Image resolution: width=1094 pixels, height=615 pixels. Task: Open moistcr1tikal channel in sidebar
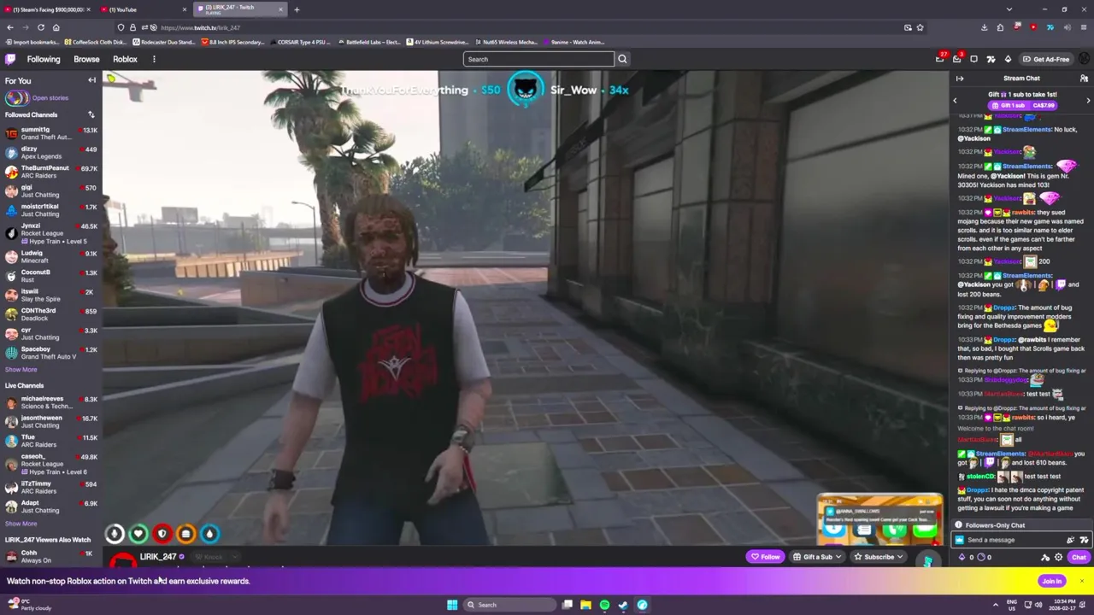(51, 210)
